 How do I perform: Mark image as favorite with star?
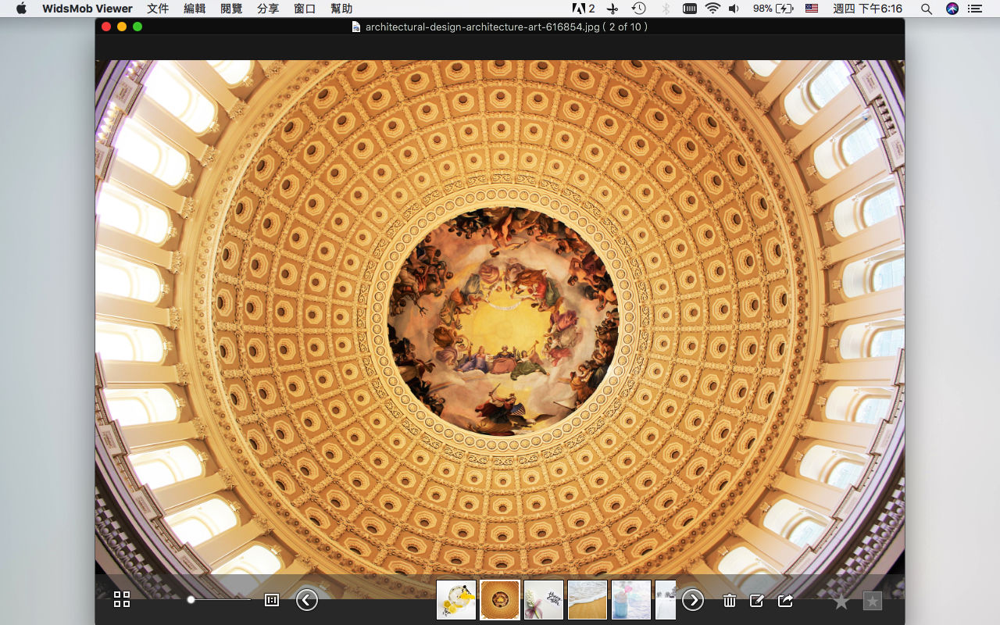tap(841, 601)
